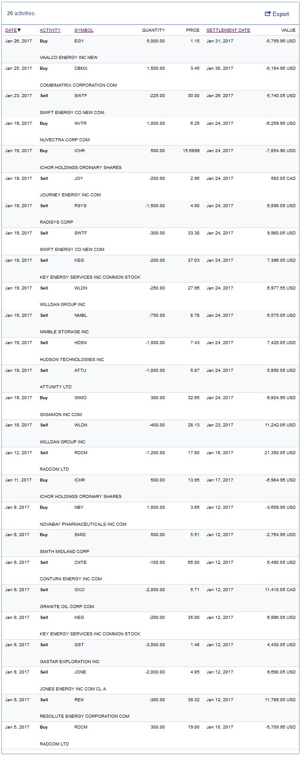Click the 26 activities count text
This screenshot has width=303, height=758.
21,13
